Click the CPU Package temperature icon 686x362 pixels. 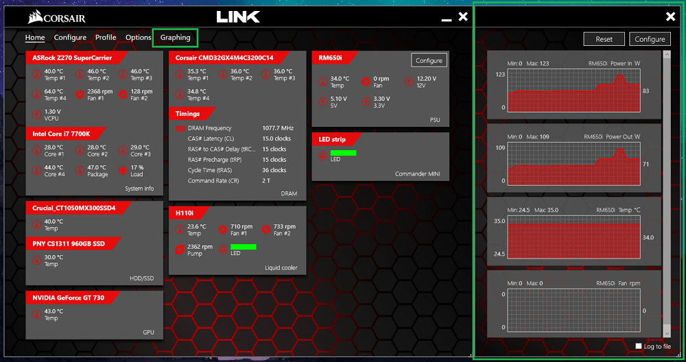[x=80, y=171]
